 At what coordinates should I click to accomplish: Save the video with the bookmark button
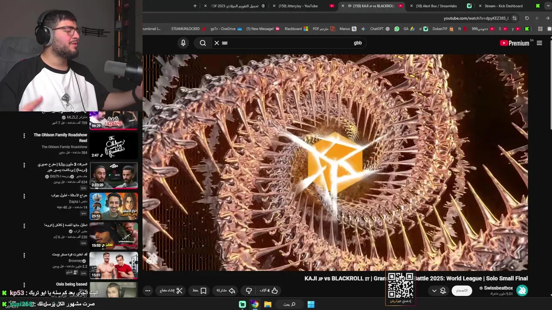(199, 291)
